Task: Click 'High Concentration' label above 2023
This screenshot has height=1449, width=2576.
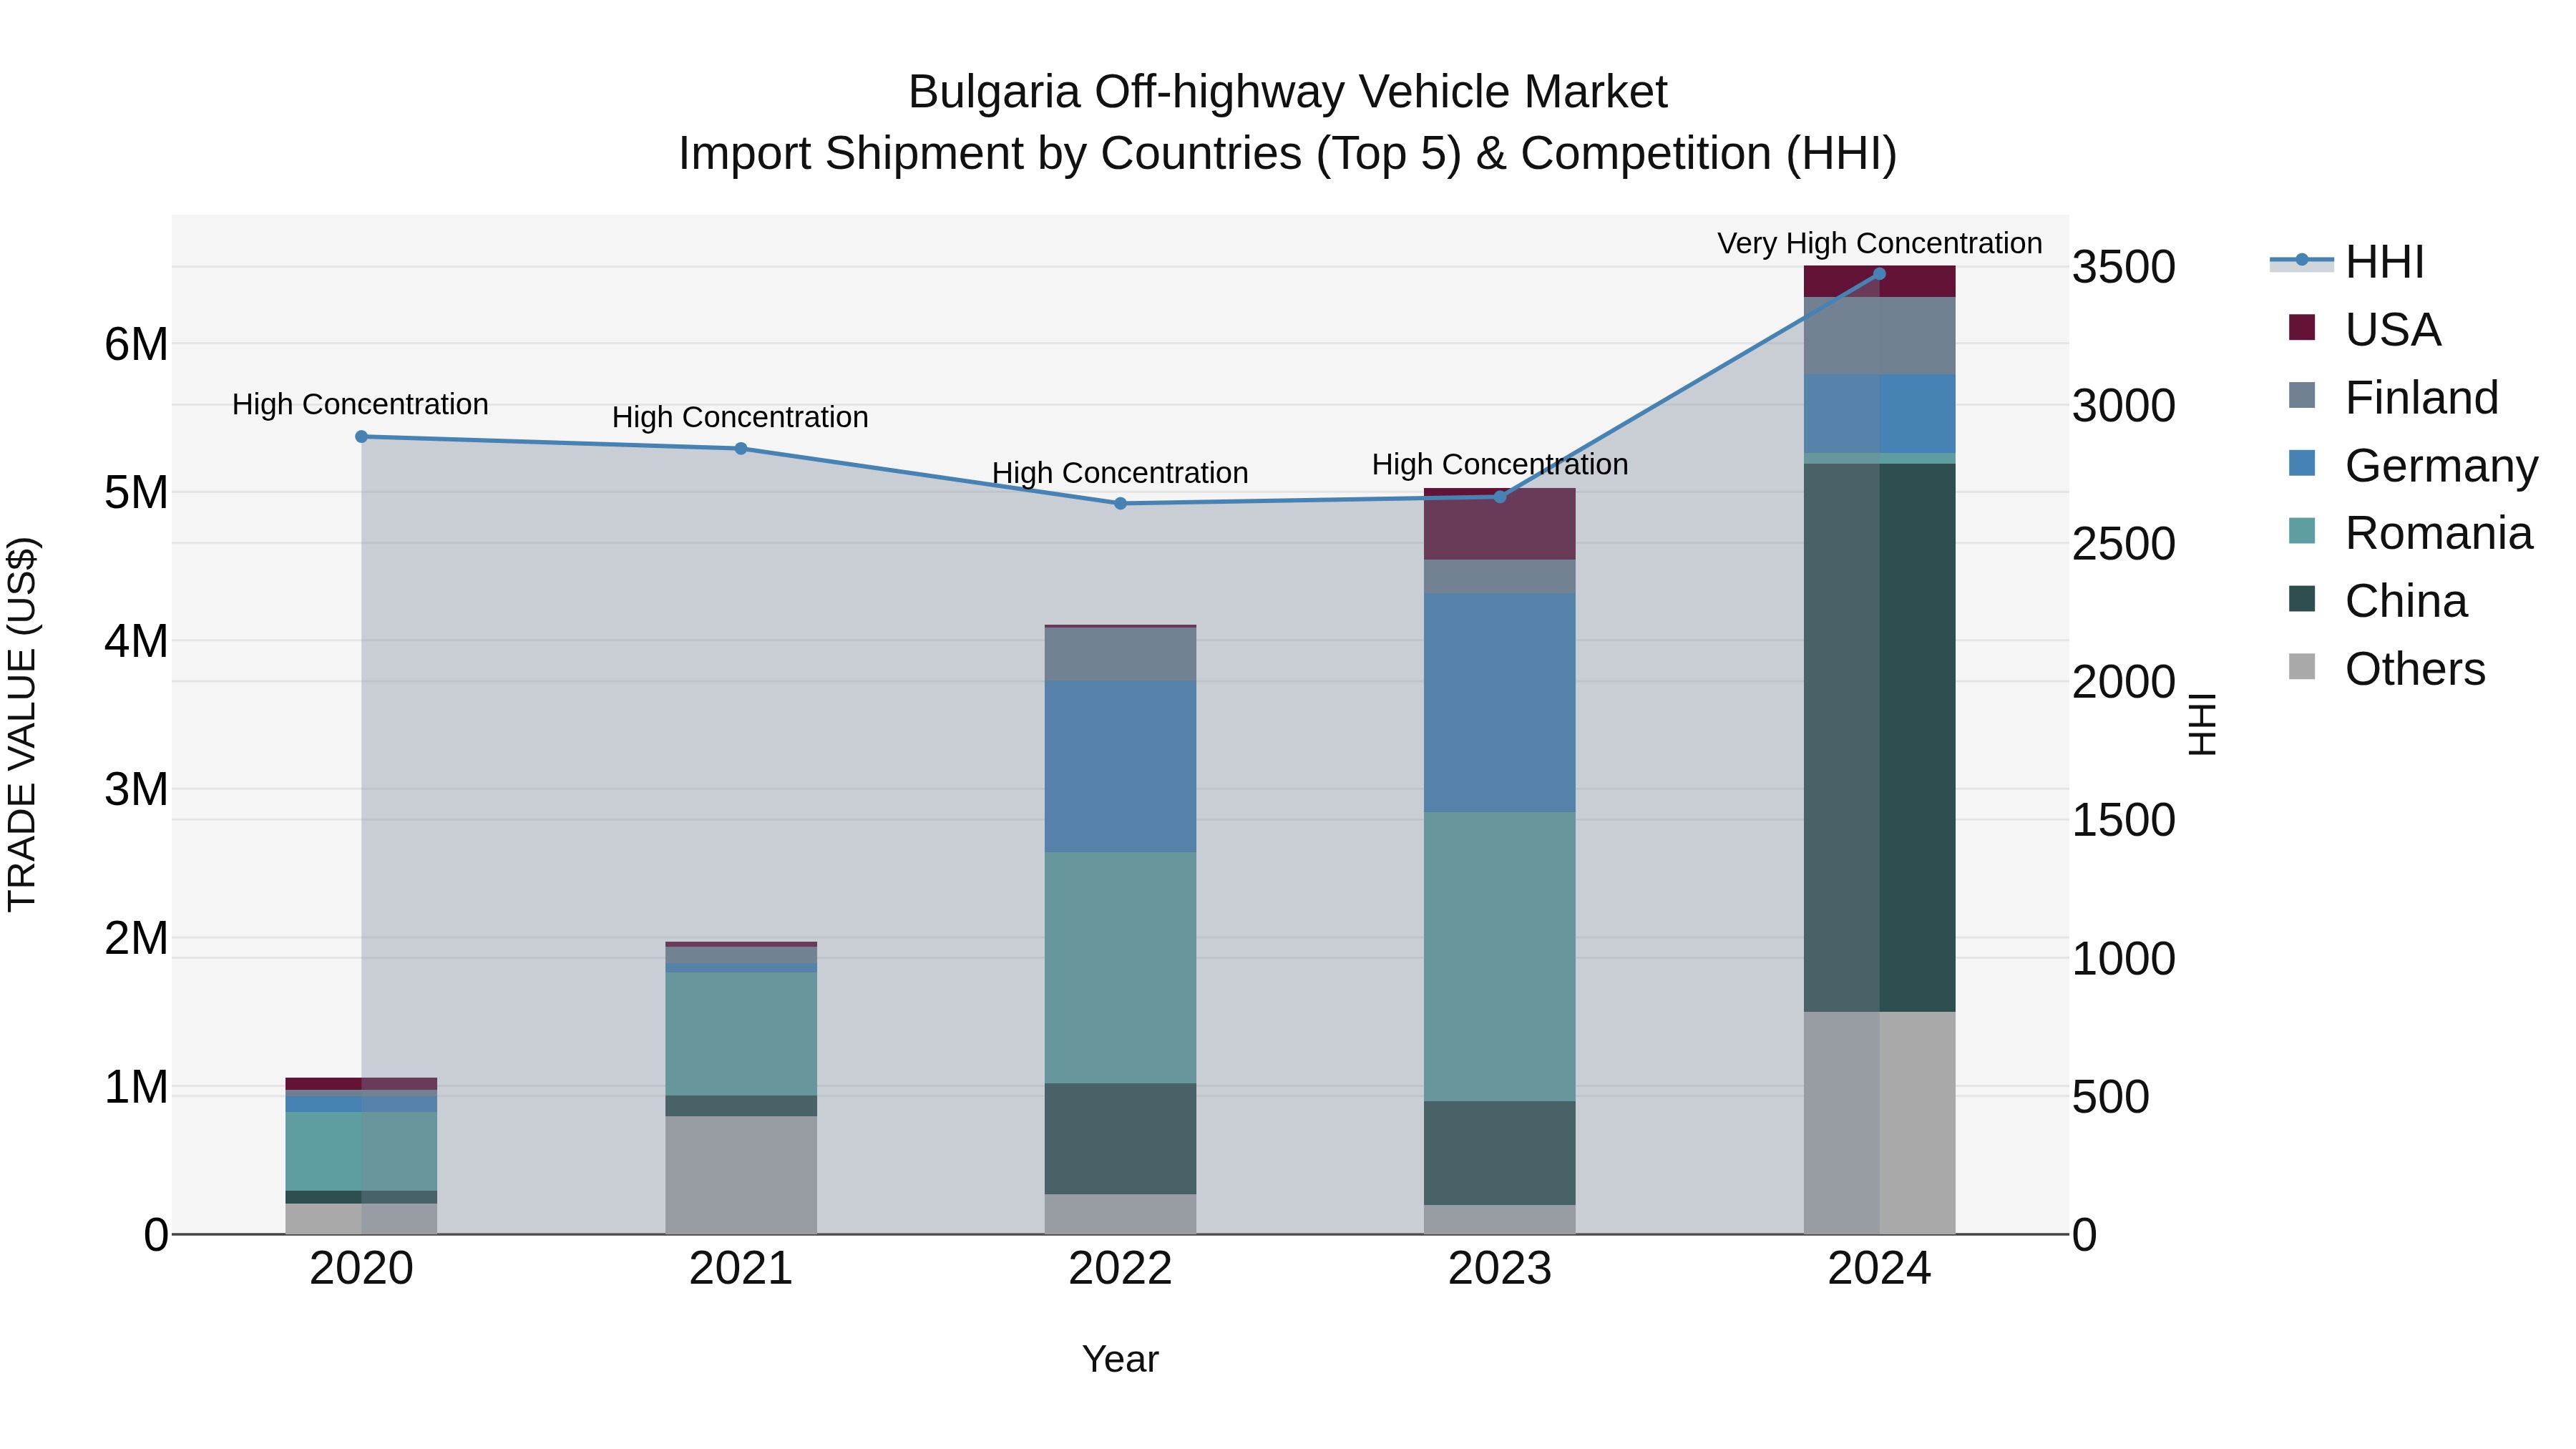Action: tap(1500, 464)
